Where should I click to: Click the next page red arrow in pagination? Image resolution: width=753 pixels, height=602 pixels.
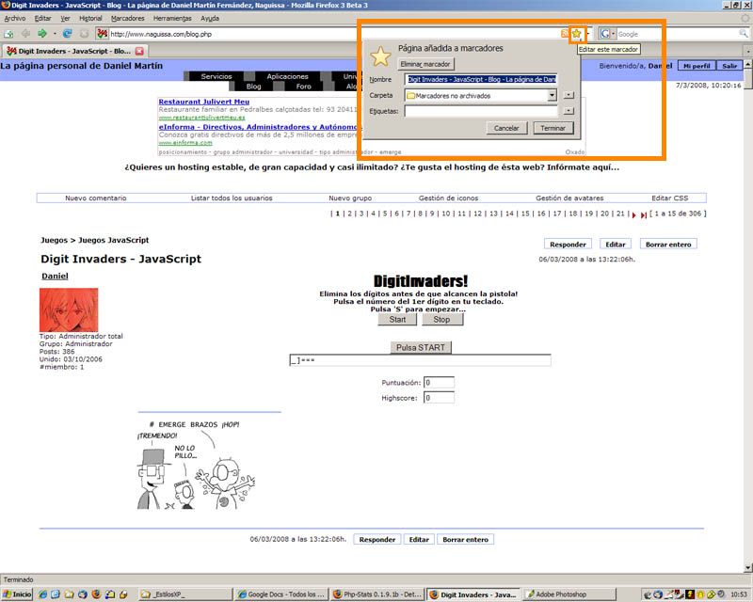633,214
